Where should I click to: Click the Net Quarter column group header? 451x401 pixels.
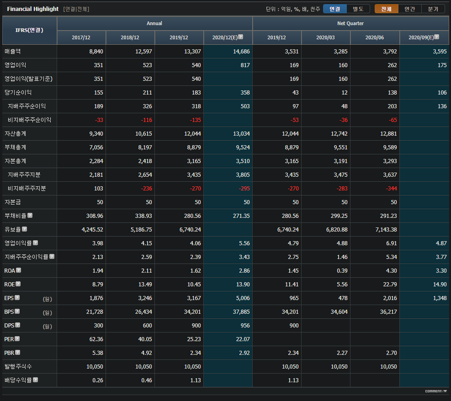(x=350, y=23)
